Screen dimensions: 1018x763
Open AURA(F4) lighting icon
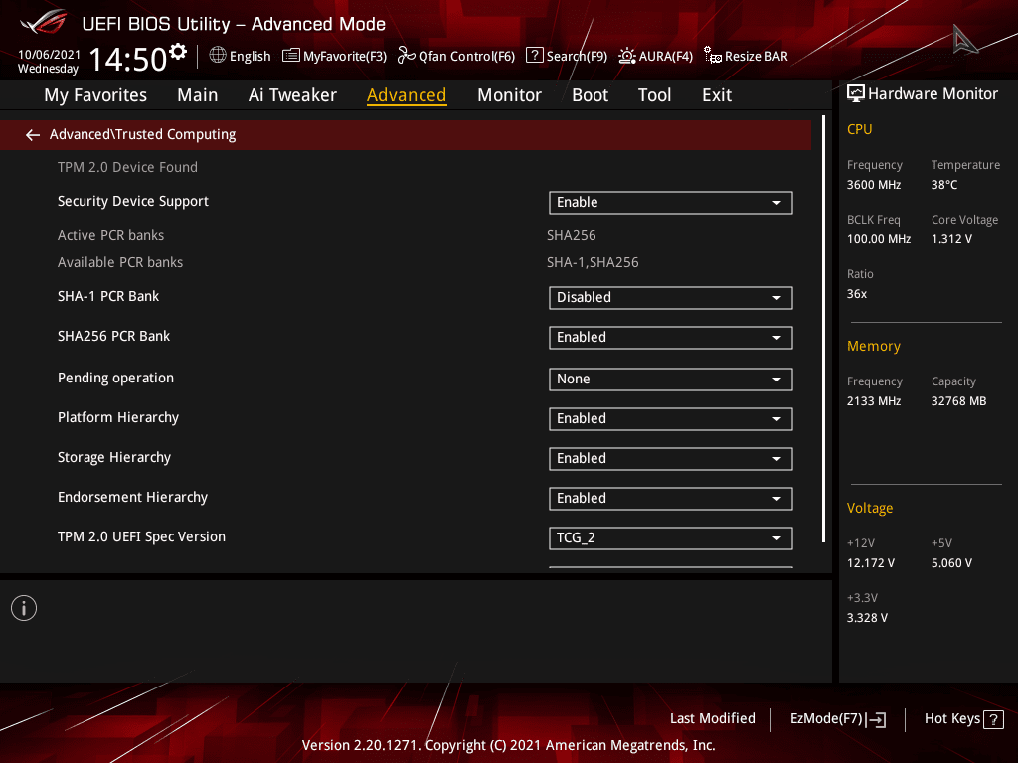click(x=627, y=56)
